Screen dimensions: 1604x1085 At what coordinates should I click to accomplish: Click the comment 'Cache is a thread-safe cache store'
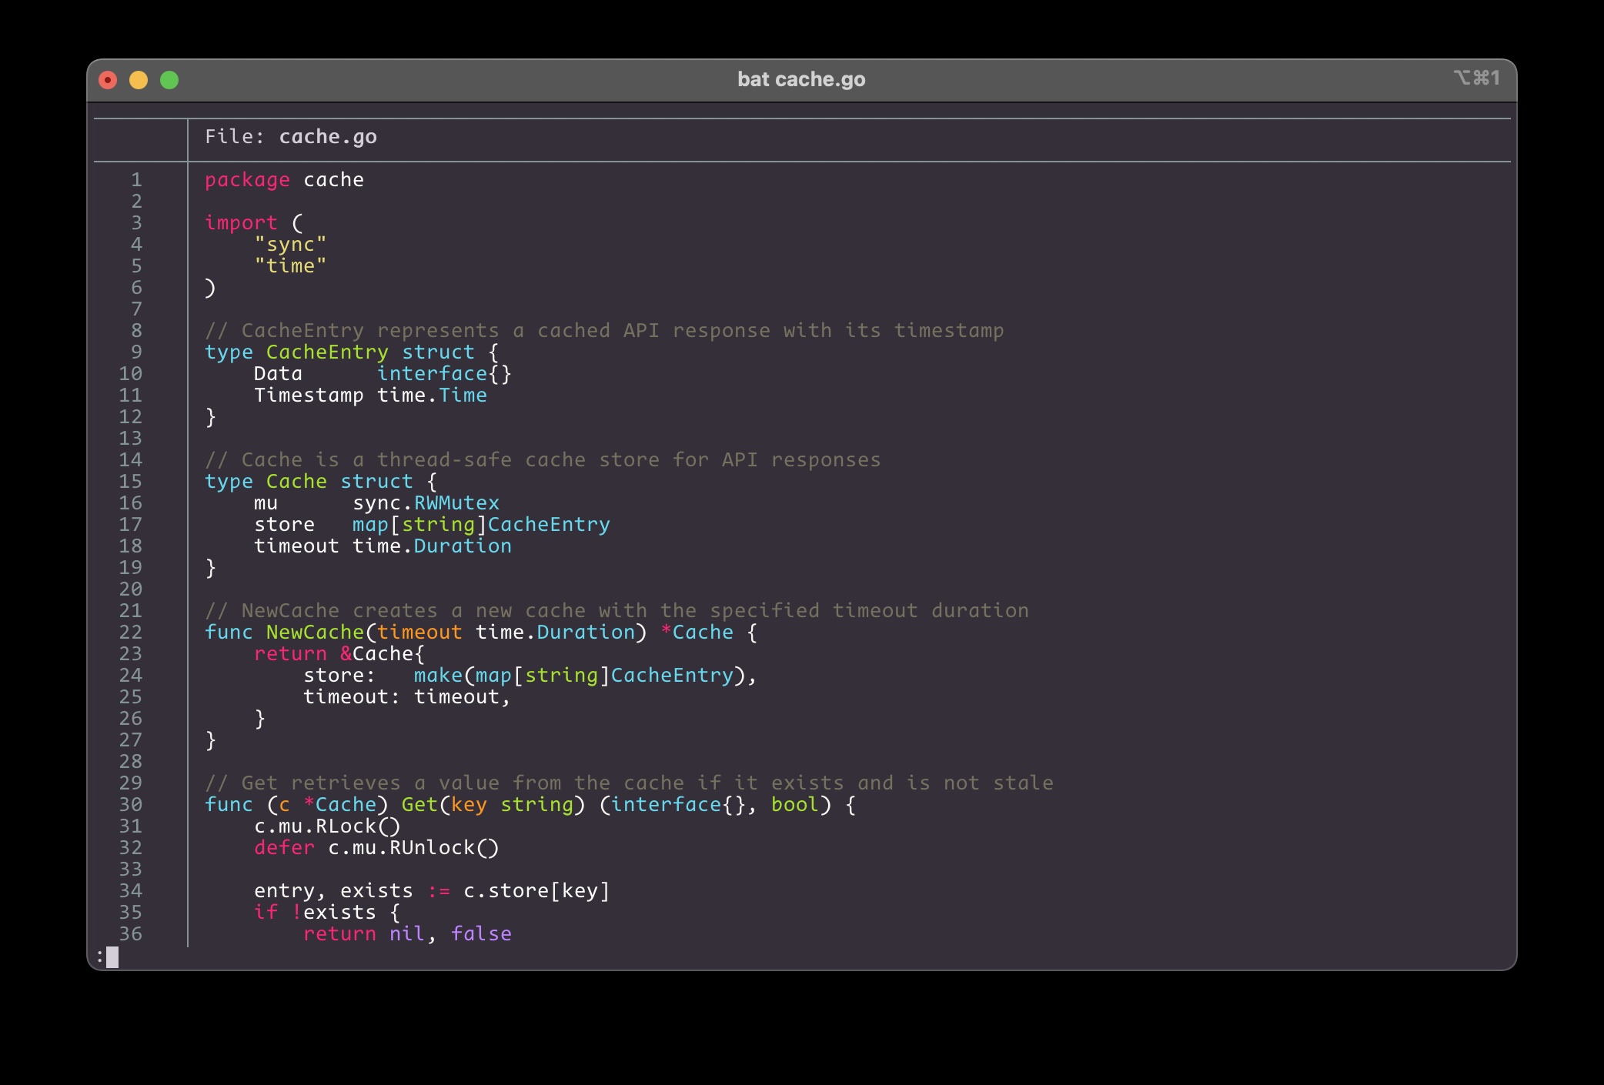point(450,460)
